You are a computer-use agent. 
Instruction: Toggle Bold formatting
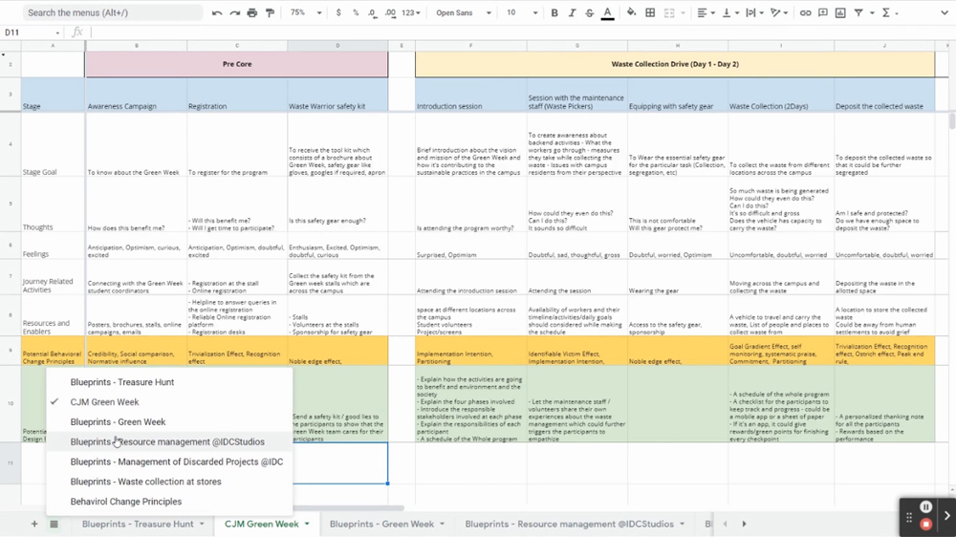(554, 12)
